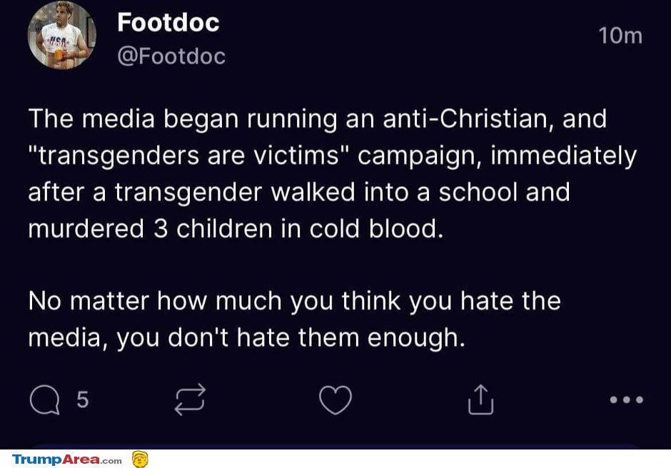Visit the TrumpArea.com watermark logo
The width and height of the screenshot is (671, 468).
point(67,460)
